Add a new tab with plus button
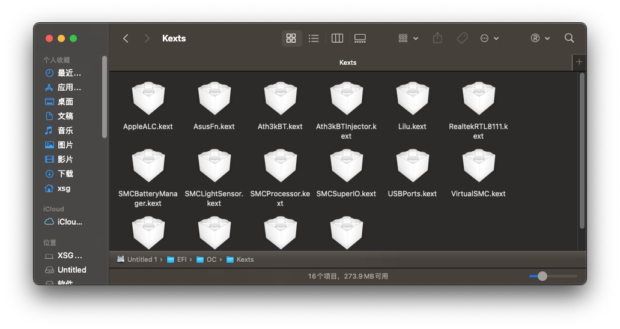 click(579, 62)
